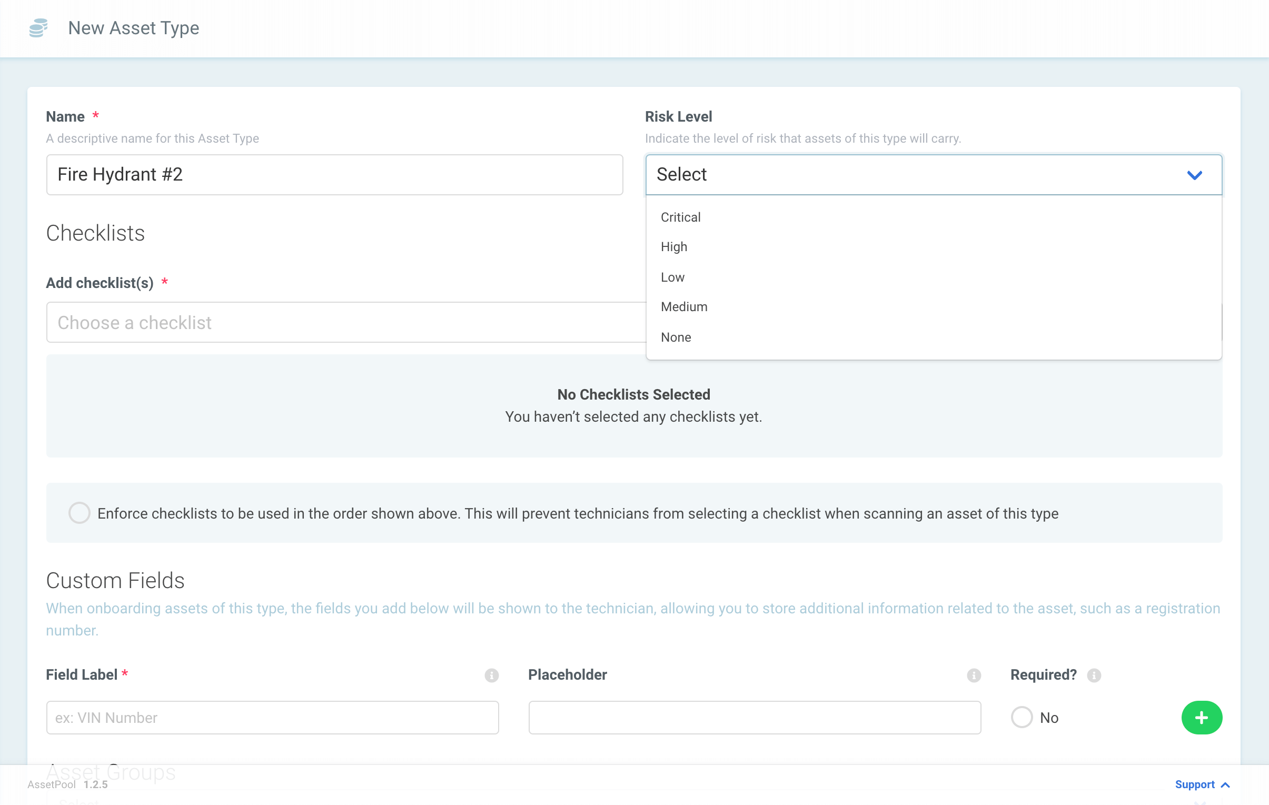Viewport: 1269px width, 805px height.
Task: Click the Support link
Action: 1195,784
